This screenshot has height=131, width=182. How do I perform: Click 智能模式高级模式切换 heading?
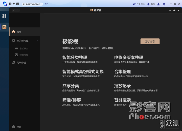[83, 71]
